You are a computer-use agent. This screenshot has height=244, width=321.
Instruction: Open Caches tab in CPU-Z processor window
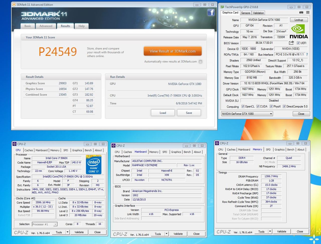click(29, 150)
